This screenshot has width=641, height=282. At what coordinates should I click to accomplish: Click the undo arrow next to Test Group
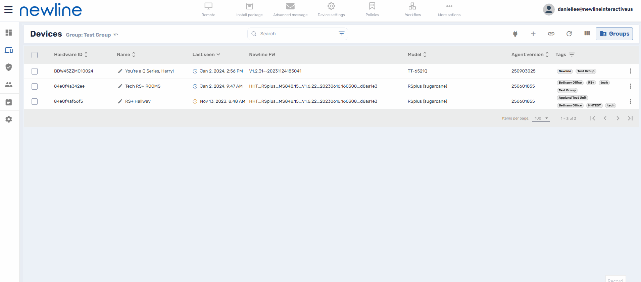tap(116, 35)
